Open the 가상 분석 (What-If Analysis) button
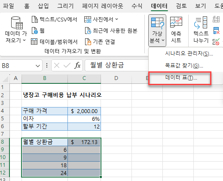The image size is (223, 181). point(157,31)
